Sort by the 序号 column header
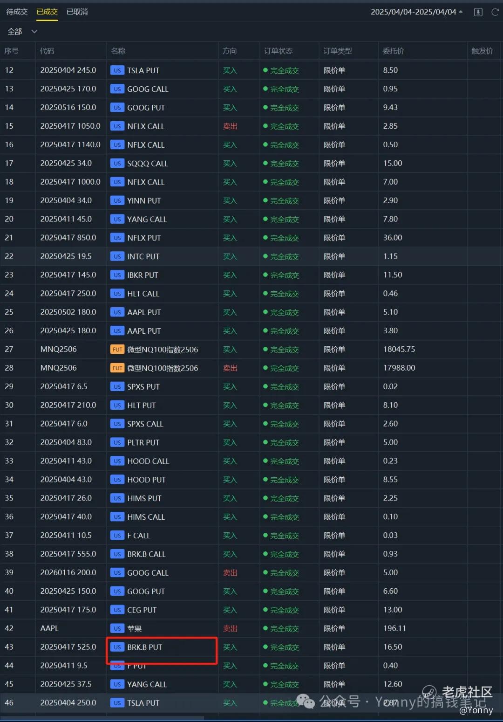This screenshot has height=722, width=503. [12, 51]
